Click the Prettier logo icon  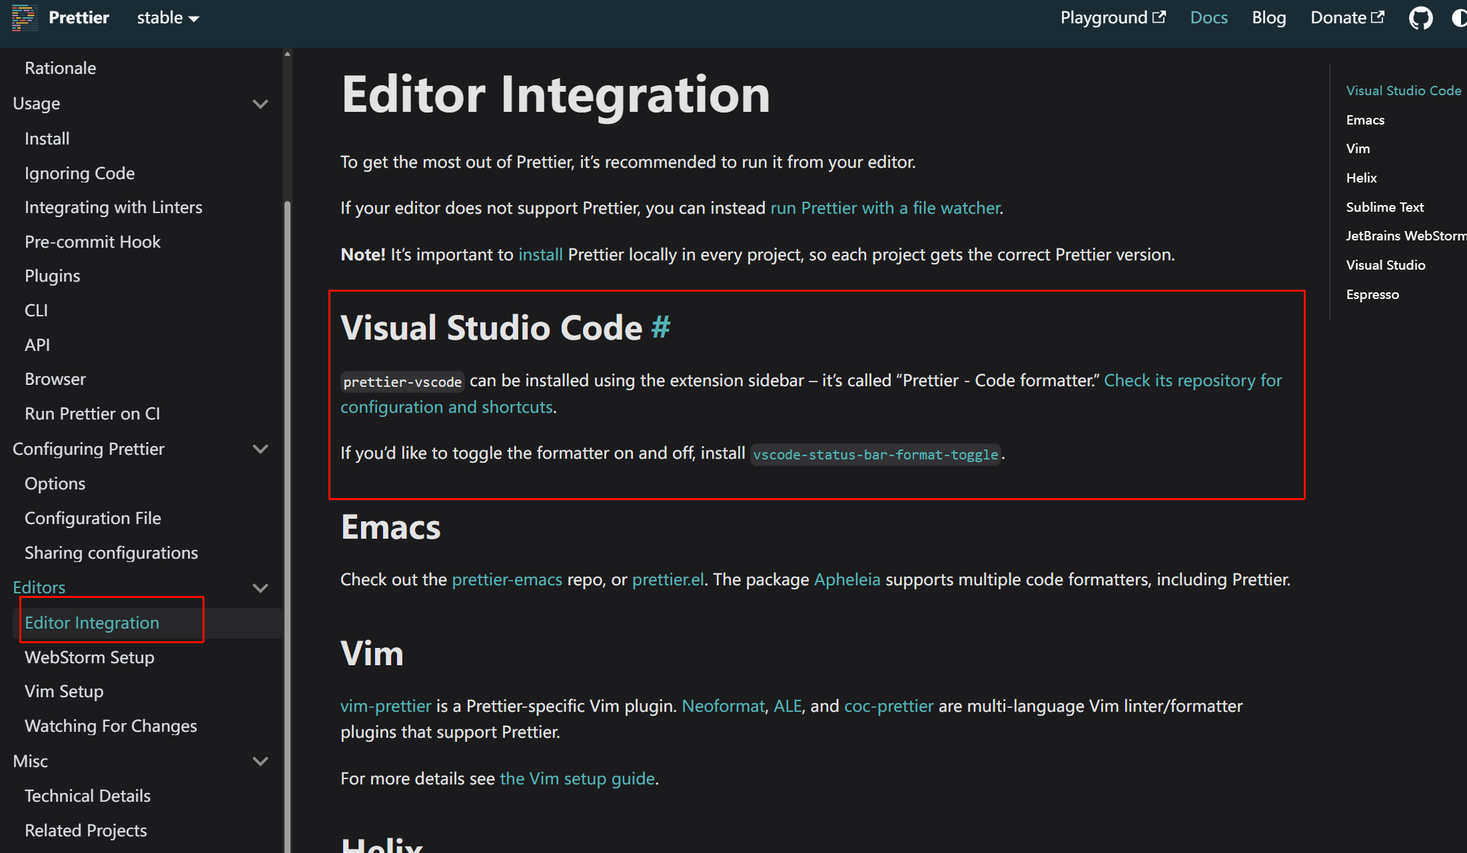(24, 18)
